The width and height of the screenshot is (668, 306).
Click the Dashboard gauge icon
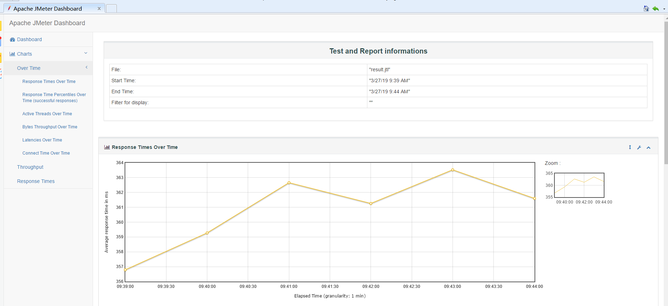tap(12, 40)
